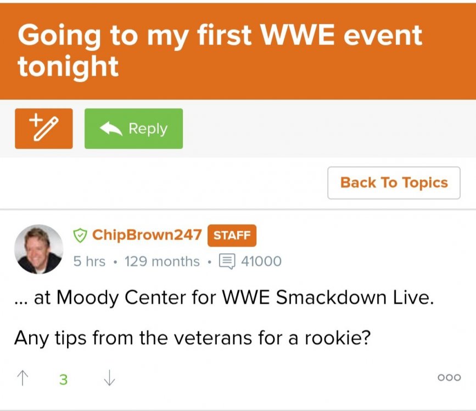Go Back To Topics
Image resolution: width=476 pixels, height=411 pixels.
point(394,183)
